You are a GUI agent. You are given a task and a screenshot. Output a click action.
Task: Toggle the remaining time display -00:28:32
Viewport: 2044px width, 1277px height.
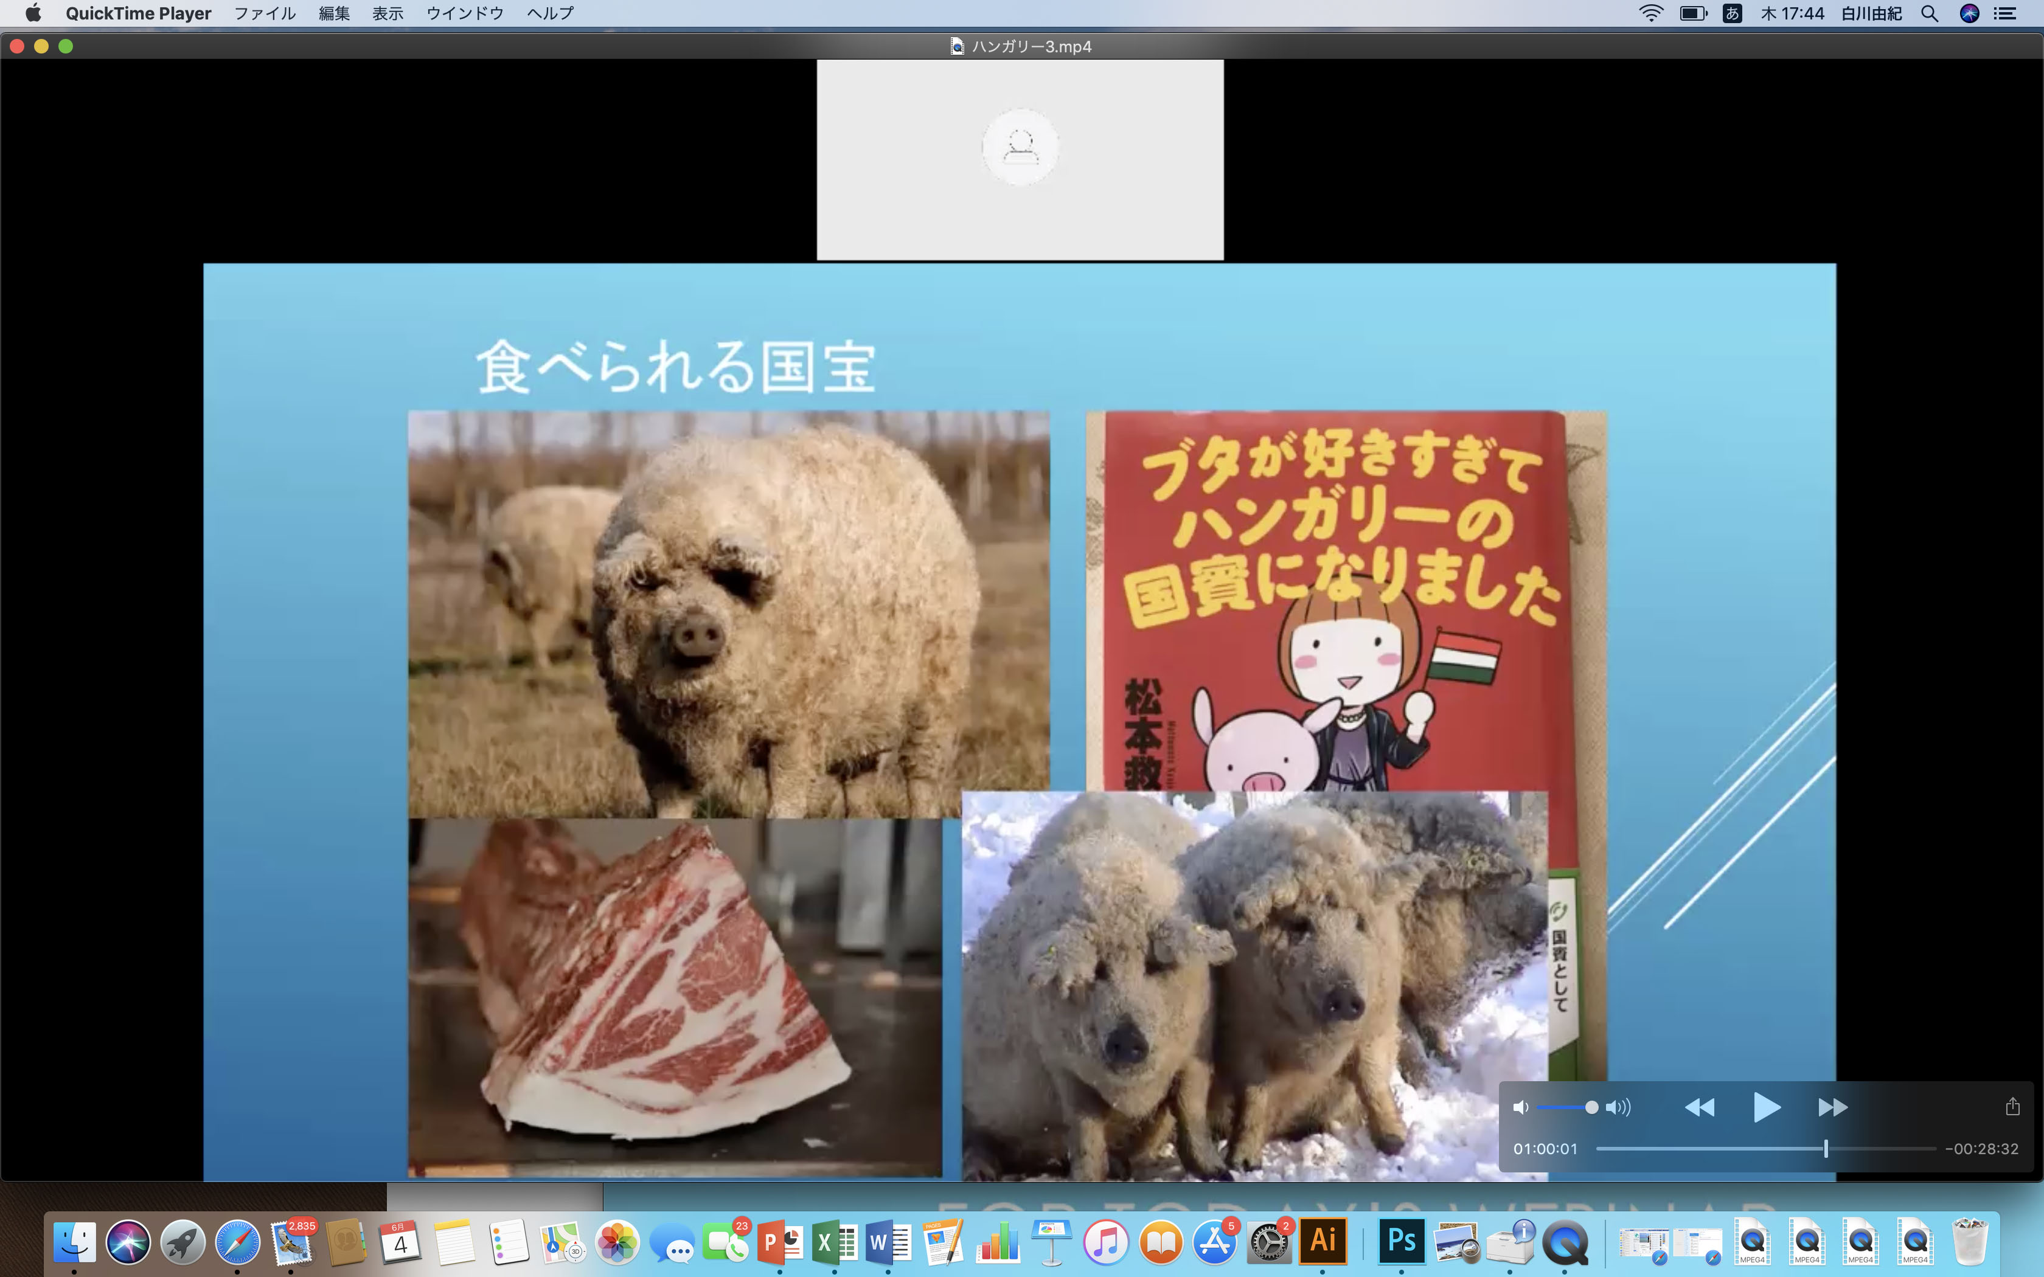[x=1981, y=1149]
